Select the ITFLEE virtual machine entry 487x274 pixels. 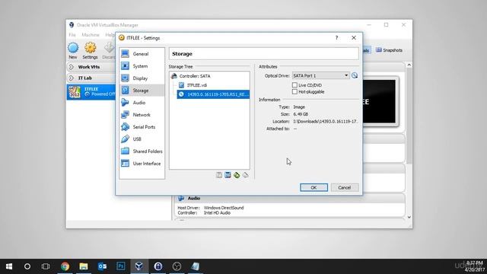point(91,91)
